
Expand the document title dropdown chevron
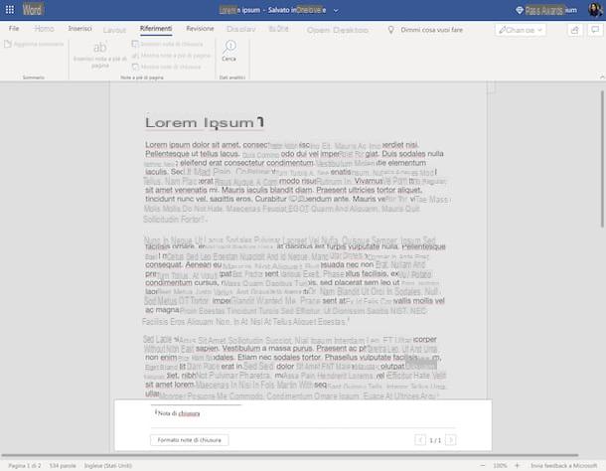click(336, 11)
